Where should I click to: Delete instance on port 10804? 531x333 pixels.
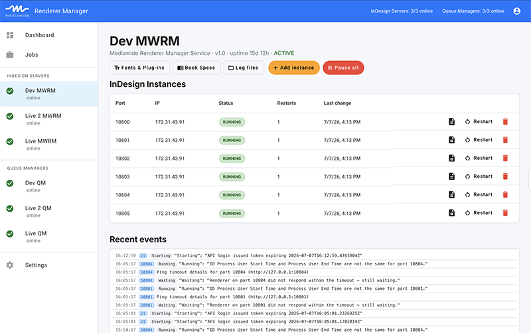tap(505, 194)
